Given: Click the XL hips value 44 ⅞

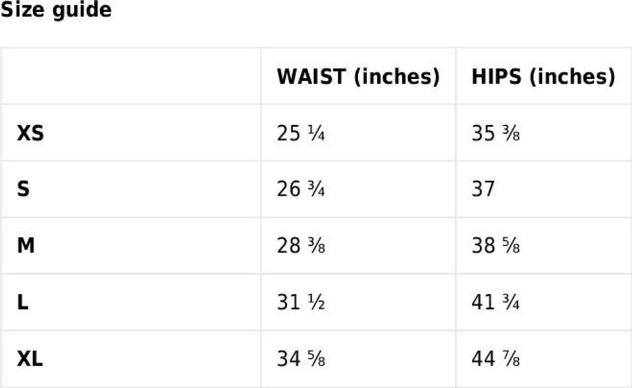Looking at the screenshot, I should click(x=495, y=360).
